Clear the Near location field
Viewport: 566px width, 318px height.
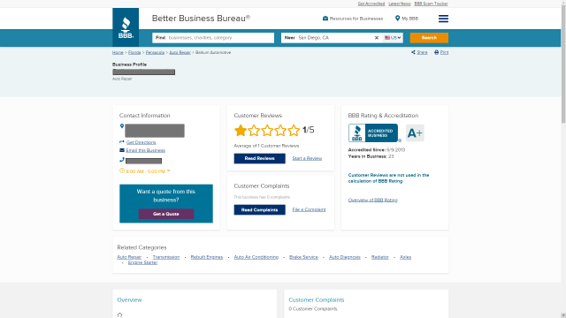pyautogui.click(x=377, y=38)
